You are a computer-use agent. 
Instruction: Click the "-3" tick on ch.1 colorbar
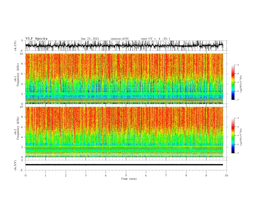pos(237,65)
